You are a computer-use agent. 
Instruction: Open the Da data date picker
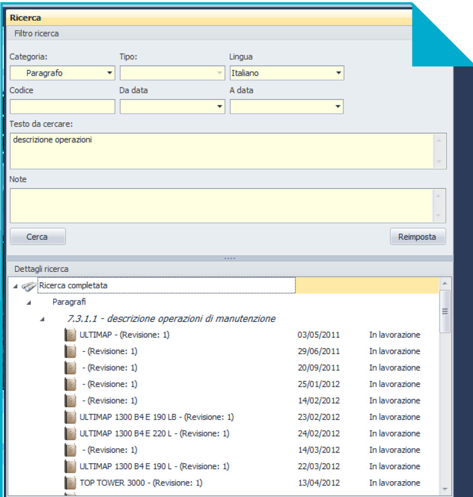(219, 107)
